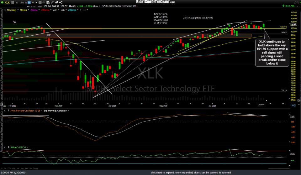Click the left arrow beside the 104.49 price label
The width and height of the screenshot is (301, 175).
[290, 24]
